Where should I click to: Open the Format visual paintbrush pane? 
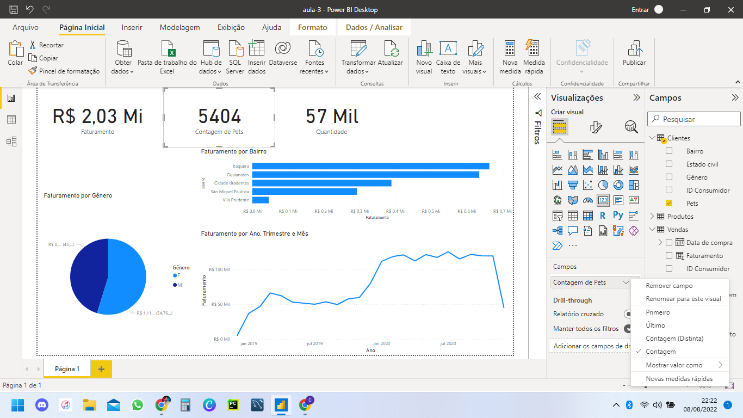[596, 127]
